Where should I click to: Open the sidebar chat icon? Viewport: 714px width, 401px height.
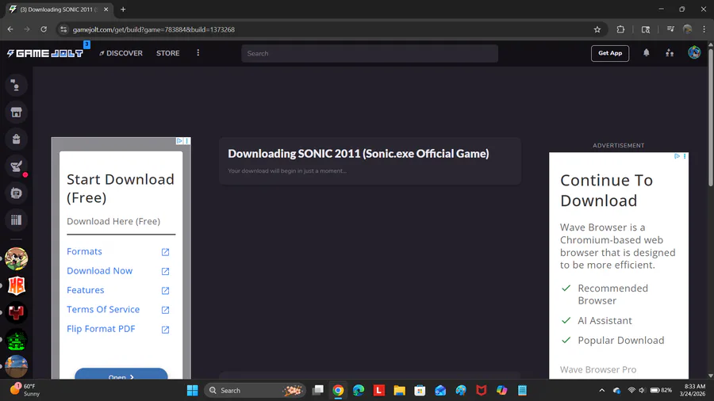tap(16, 193)
